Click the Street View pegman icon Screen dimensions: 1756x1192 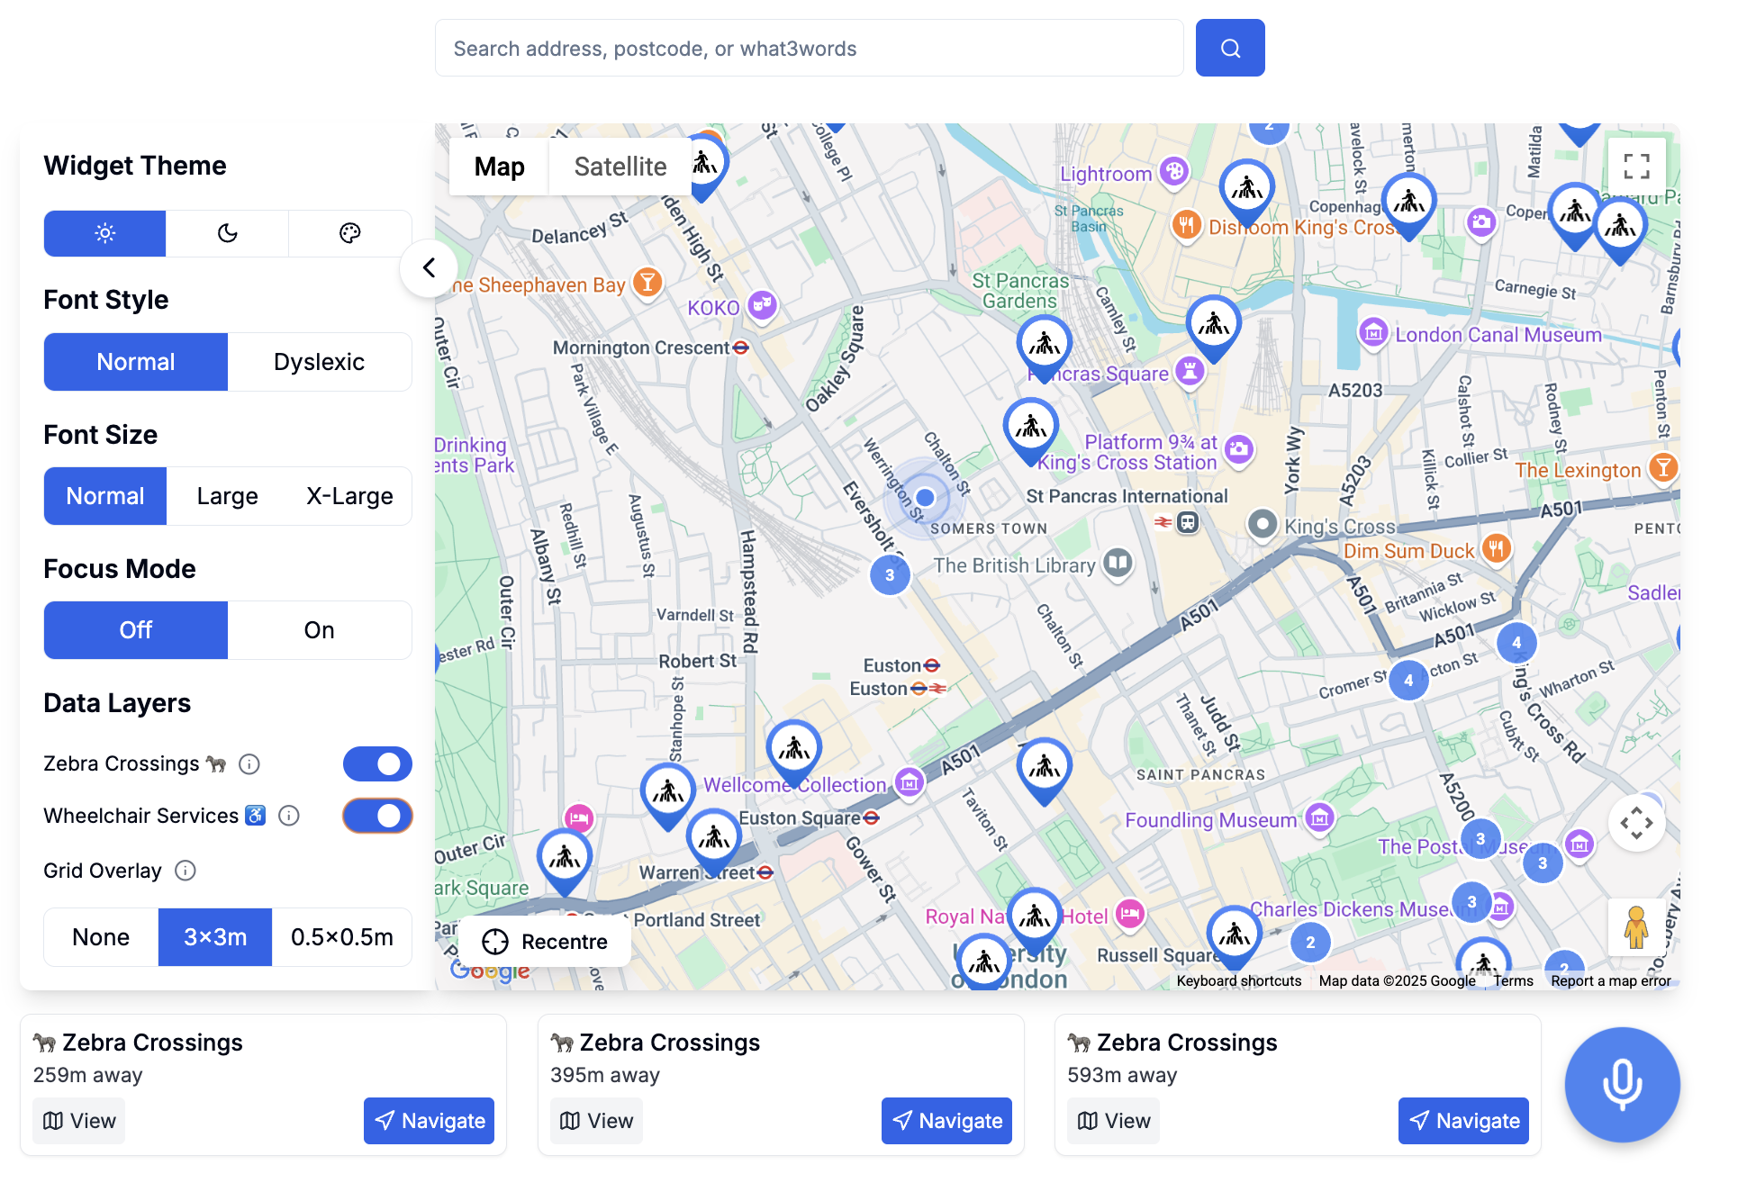pyautogui.click(x=1635, y=926)
